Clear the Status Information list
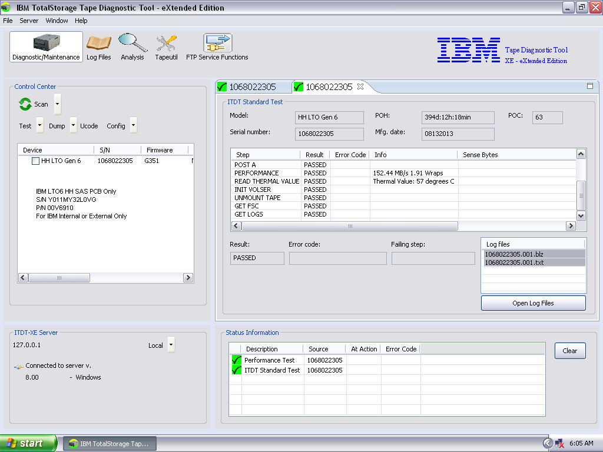This screenshot has width=603, height=452. [570, 351]
